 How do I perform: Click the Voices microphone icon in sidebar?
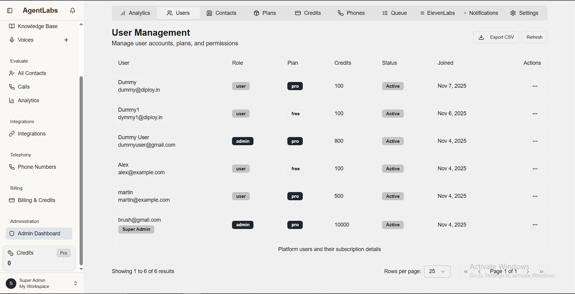pyautogui.click(x=11, y=40)
